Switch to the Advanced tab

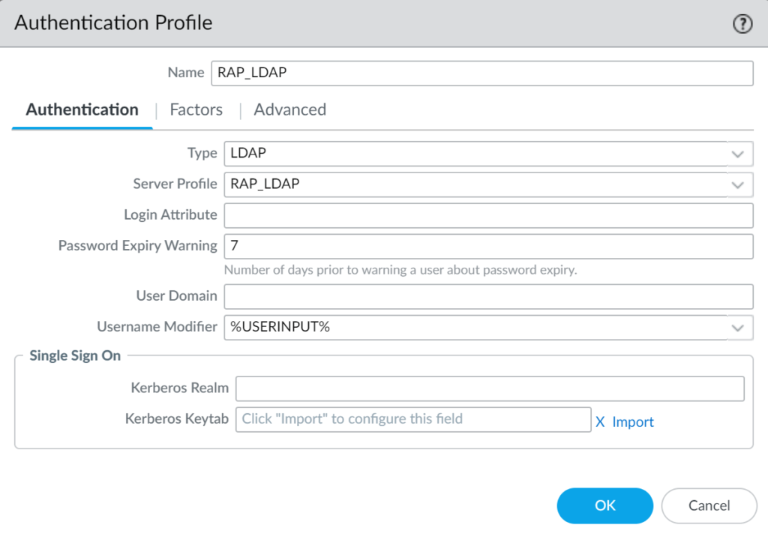[289, 109]
